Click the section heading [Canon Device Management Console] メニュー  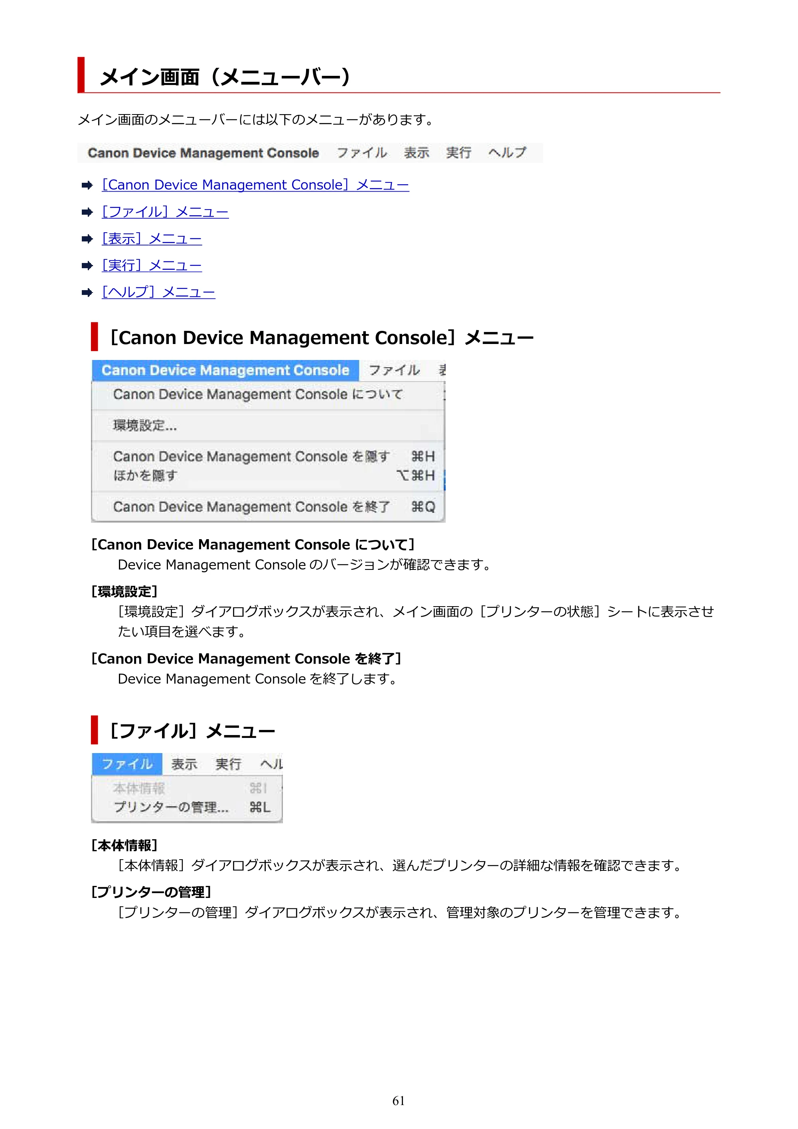(x=322, y=338)
